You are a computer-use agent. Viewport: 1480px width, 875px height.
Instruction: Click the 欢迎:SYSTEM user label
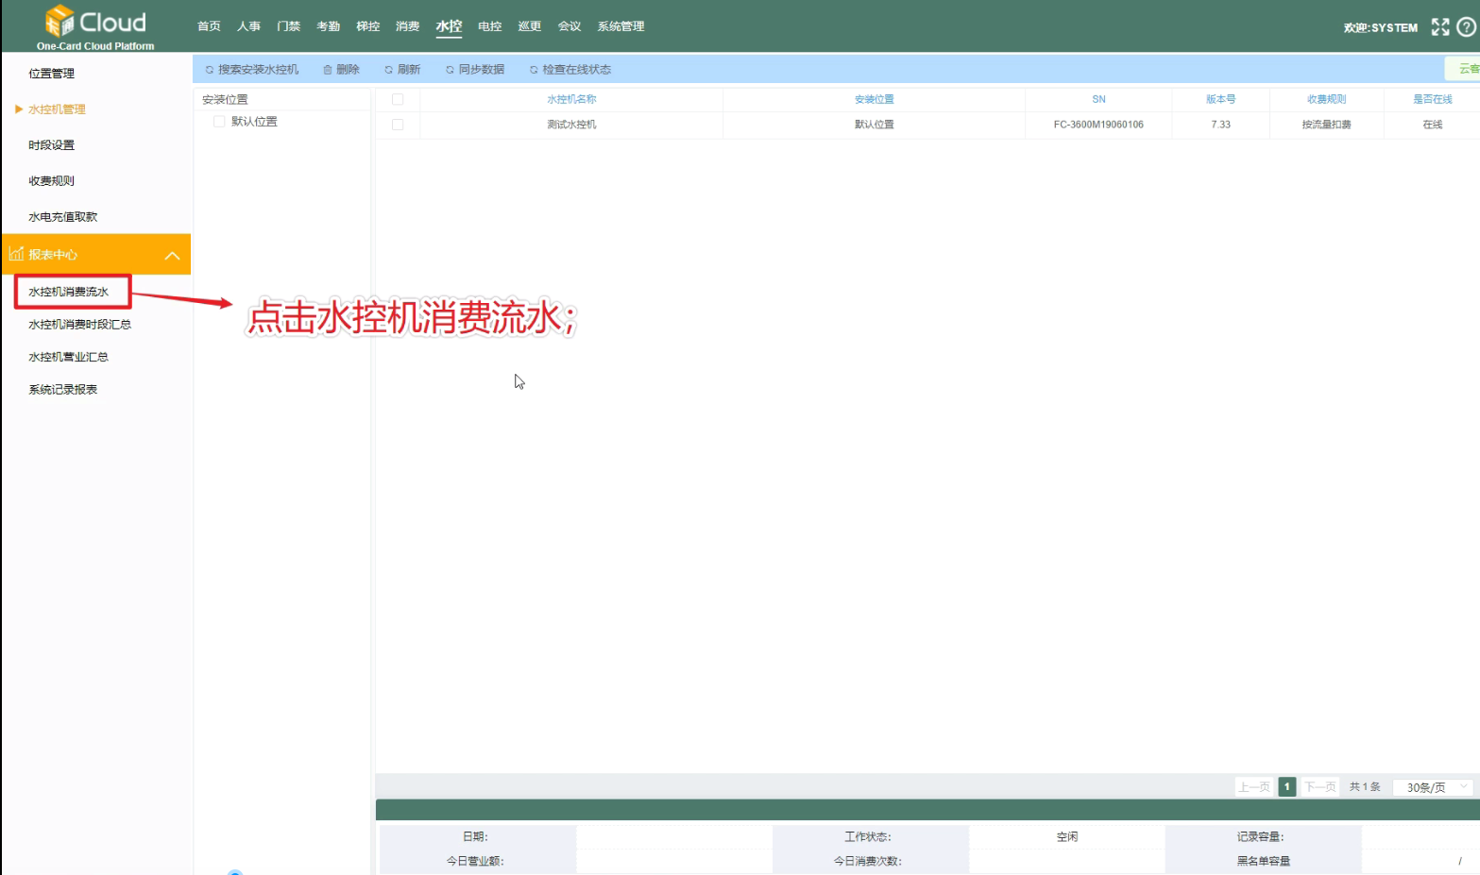coord(1380,28)
